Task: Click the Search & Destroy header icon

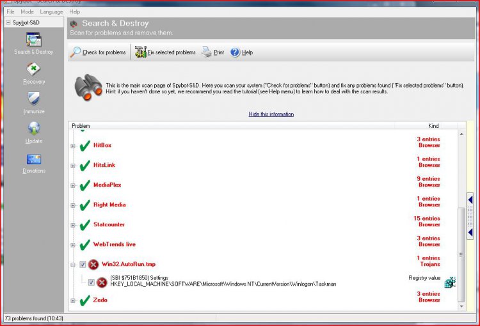Action: pos(74,24)
